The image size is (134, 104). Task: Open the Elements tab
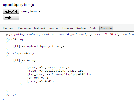9,28
